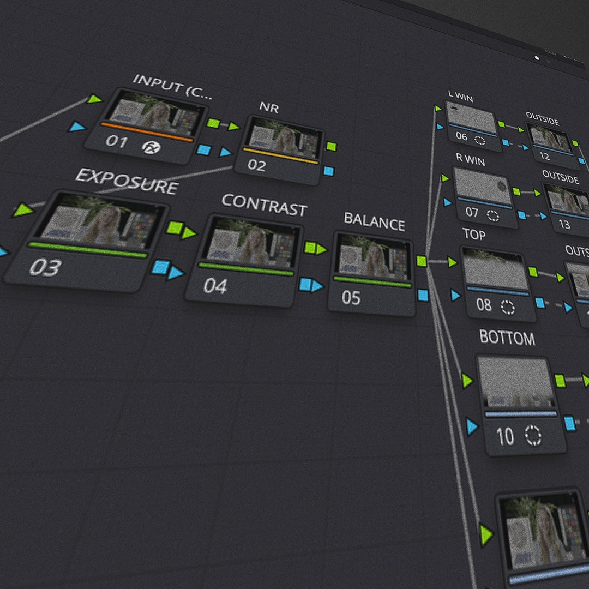
Task: Click the green RGB input of INPUT node 01
Action: coord(95,99)
